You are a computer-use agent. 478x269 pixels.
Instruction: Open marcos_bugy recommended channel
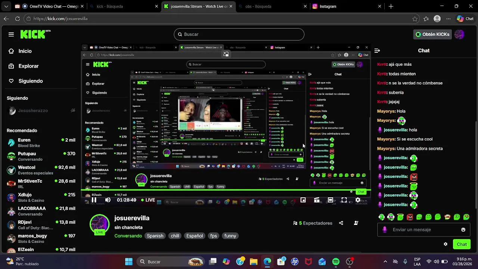pyautogui.click(x=41, y=238)
